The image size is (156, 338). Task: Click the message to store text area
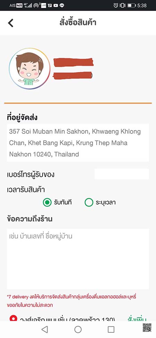tap(78, 259)
